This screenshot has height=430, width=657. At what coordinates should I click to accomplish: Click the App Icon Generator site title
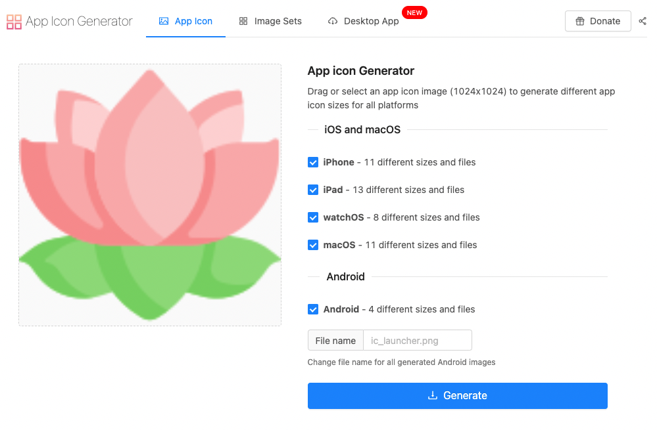pyautogui.click(x=79, y=21)
